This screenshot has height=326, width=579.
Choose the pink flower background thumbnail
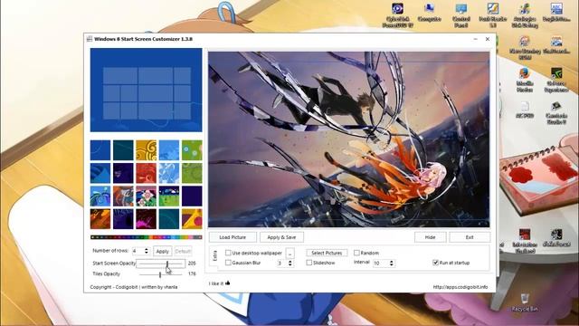point(146,196)
